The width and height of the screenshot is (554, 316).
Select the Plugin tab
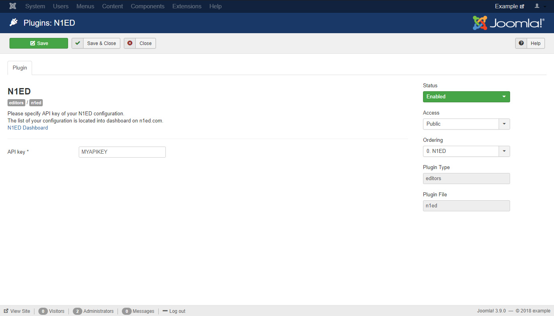20,68
